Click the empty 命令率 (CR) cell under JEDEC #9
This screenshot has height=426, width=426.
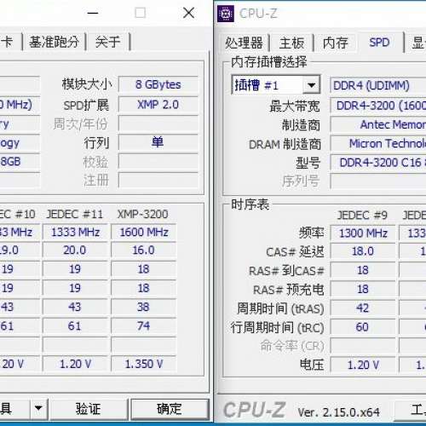(x=363, y=346)
